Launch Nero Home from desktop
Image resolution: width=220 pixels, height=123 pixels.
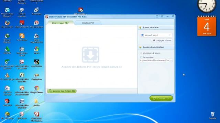click(x=36, y=11)
